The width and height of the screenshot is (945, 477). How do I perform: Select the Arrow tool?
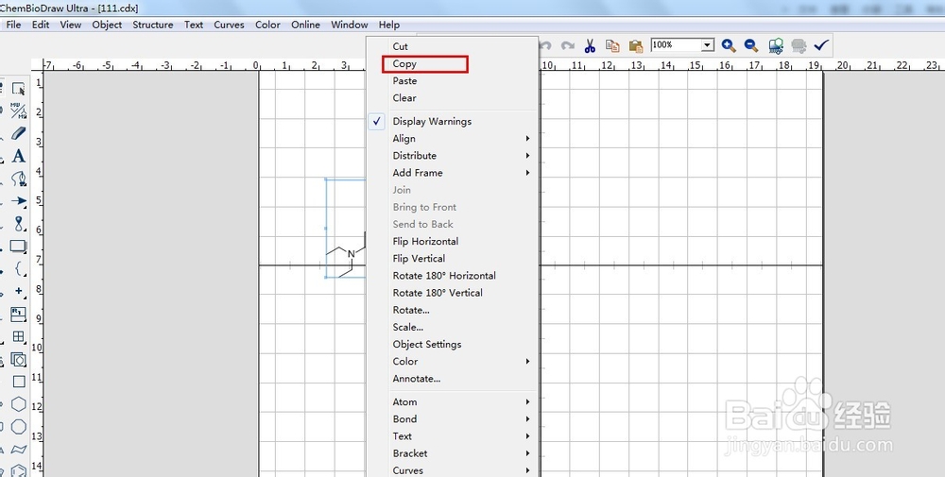click(19, 201)
